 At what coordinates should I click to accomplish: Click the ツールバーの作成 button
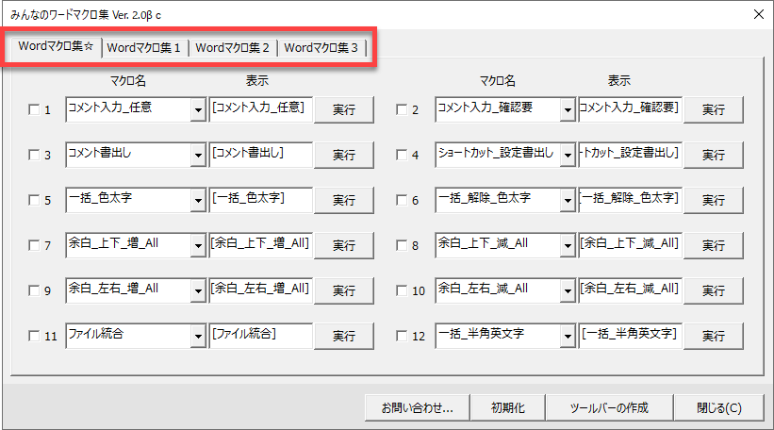[x=608, y=408]
